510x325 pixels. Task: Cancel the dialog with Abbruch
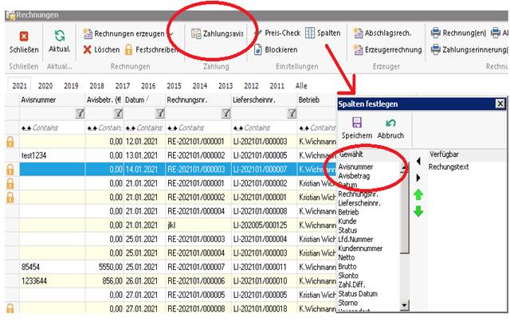click(x=390, y=123)
